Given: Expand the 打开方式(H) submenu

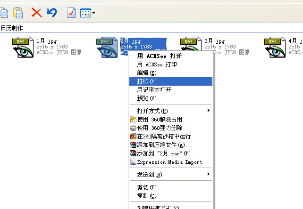Looking at the screenshot, I should point(171,111).
